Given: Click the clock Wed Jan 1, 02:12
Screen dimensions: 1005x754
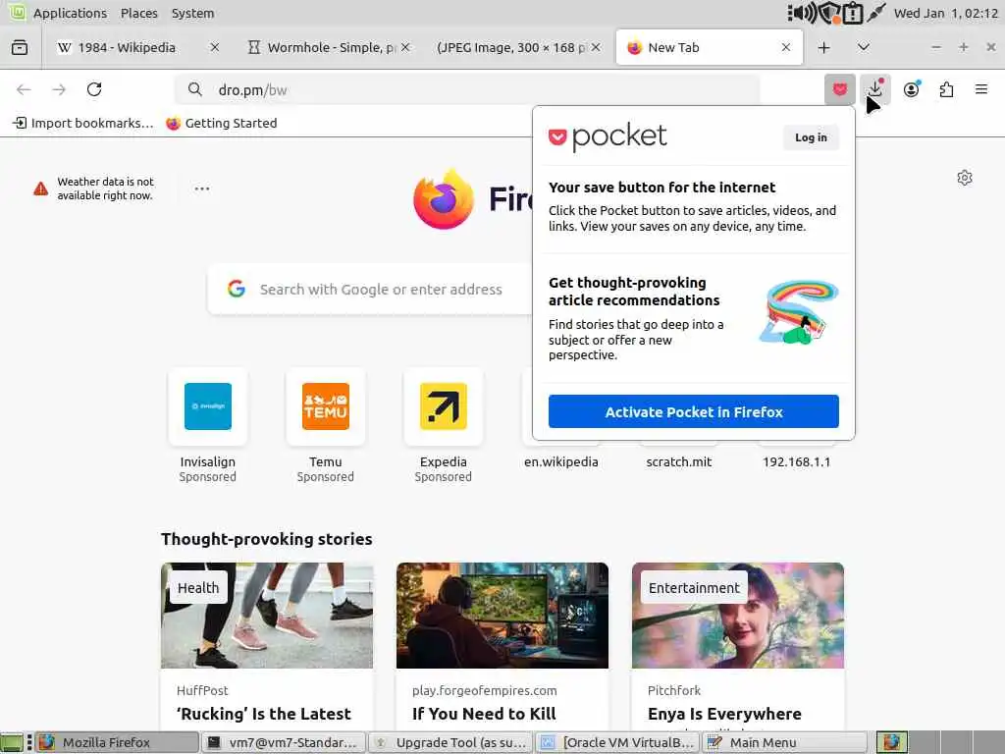Looking at the screenshot, I should (x=945, y=13).
